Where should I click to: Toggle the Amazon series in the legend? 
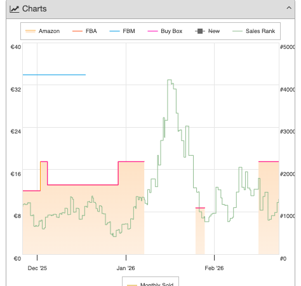43,31
